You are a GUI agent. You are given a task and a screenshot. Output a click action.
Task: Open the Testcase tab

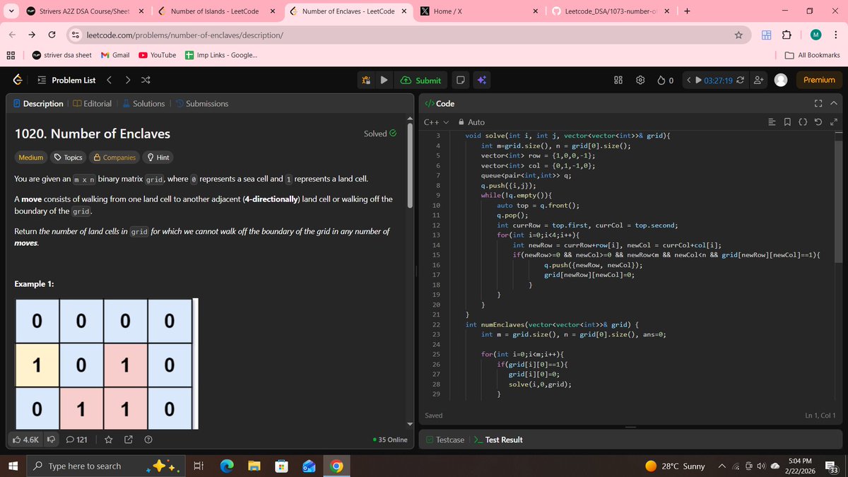(444, 440)
